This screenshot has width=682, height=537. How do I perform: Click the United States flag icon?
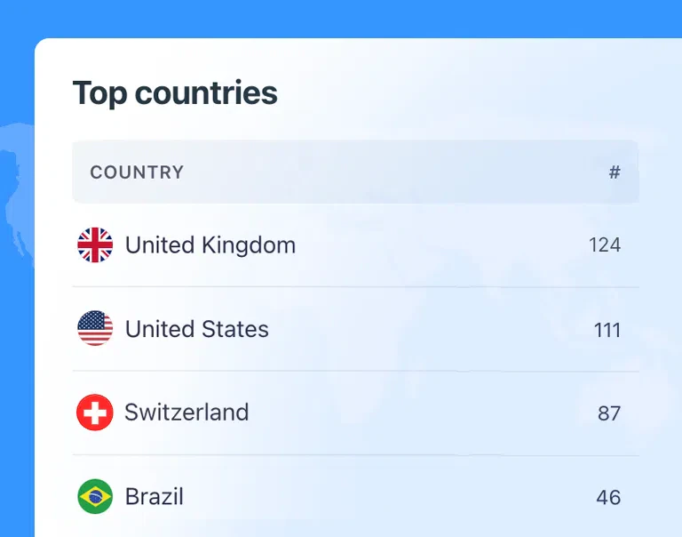[95, 329]
